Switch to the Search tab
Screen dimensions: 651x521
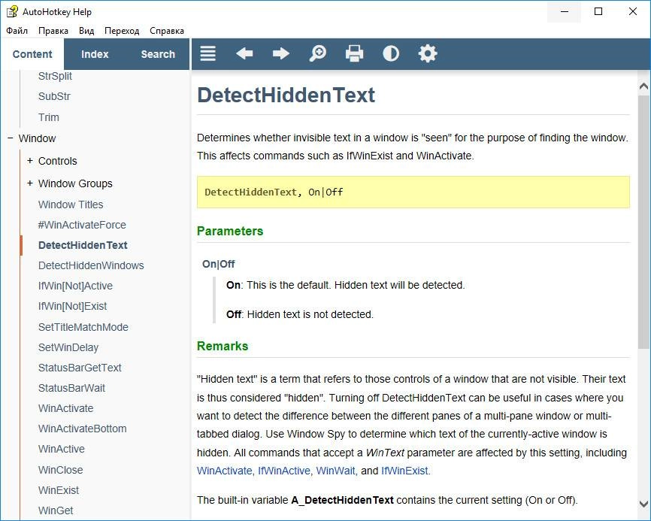coord(158,54)
